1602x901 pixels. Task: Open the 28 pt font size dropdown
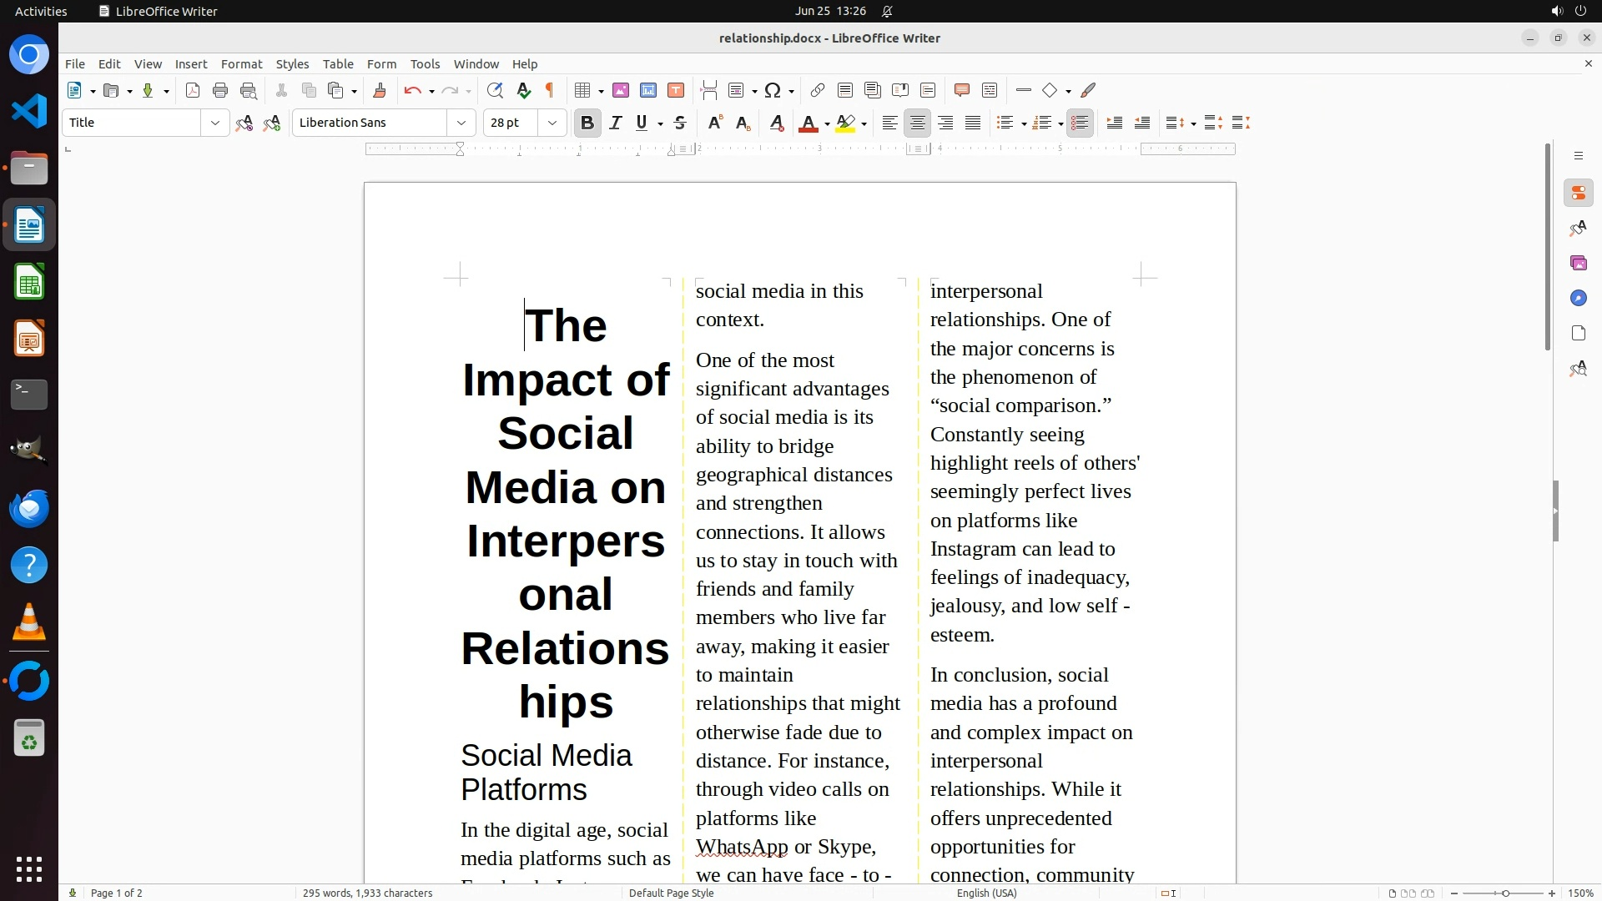pyautogui.click(x=552, y=123)
